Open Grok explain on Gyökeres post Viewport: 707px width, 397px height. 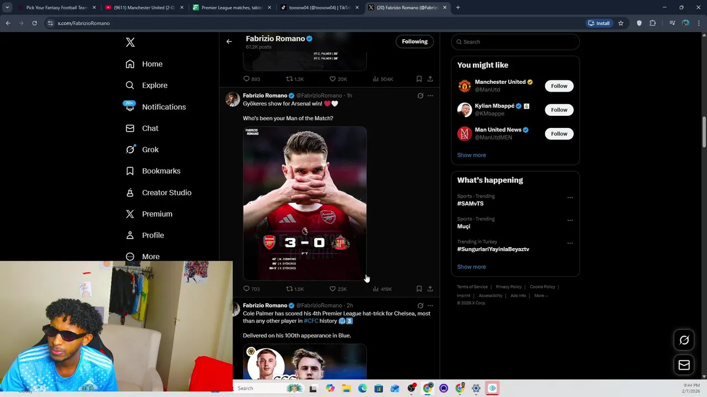[420, 96]
